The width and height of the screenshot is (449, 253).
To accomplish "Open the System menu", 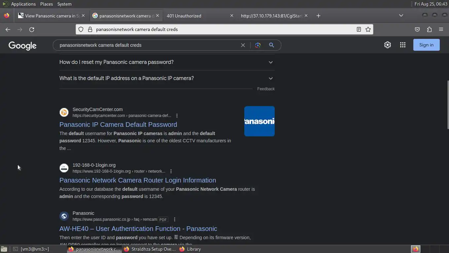I will click(x=64, y=4).
